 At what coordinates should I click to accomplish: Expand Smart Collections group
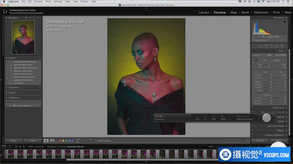[11, 106]
